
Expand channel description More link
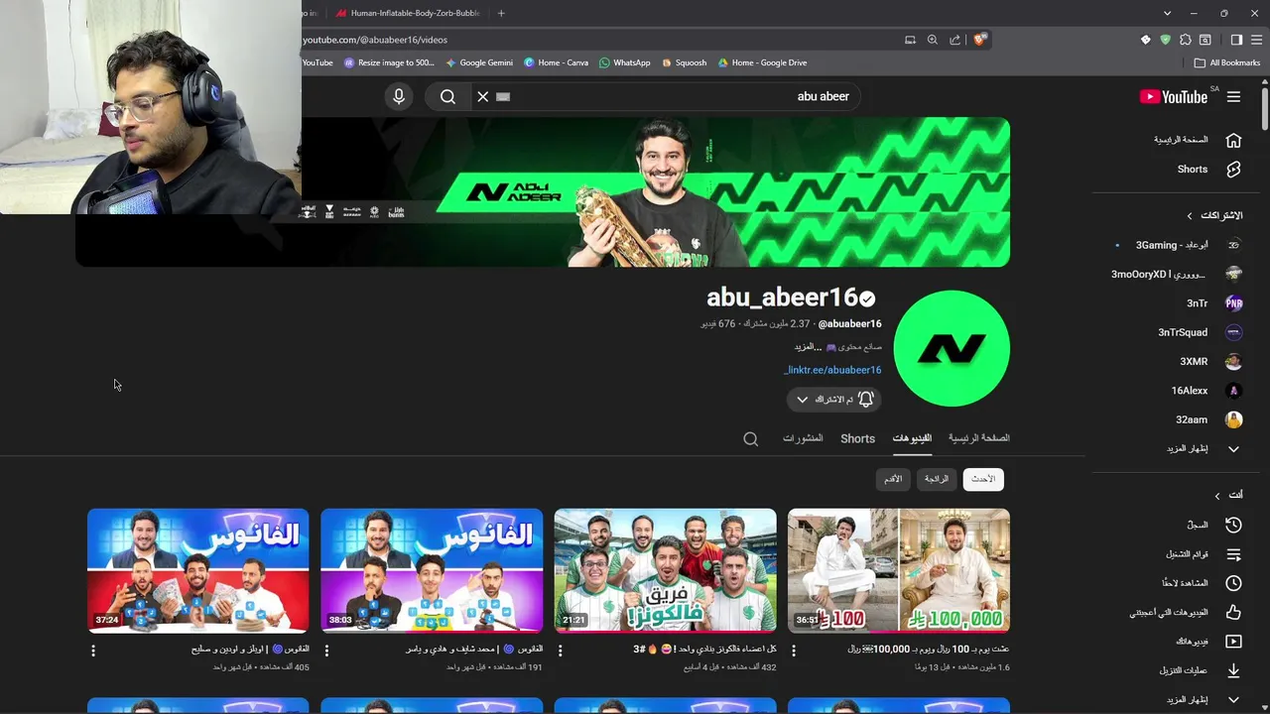point(806,347)
